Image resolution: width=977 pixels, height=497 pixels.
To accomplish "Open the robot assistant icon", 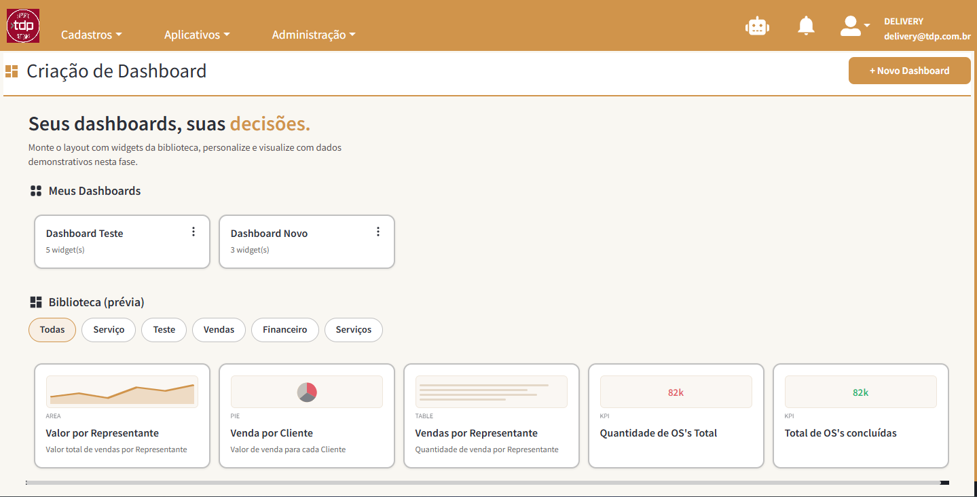I will [757, 26].
